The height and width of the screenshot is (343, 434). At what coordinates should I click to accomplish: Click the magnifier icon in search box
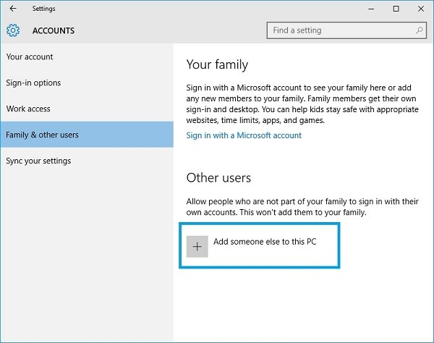click(420, 30)
